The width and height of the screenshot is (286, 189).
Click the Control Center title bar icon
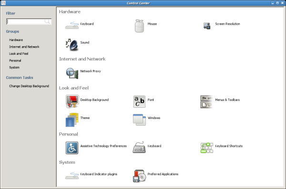click(x=3, y=3)
